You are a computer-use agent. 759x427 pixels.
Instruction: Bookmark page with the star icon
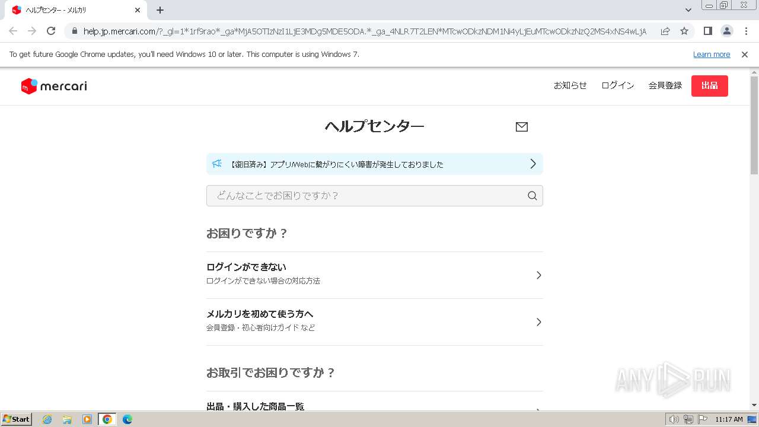pyautogui.click(x=684, y=31)
